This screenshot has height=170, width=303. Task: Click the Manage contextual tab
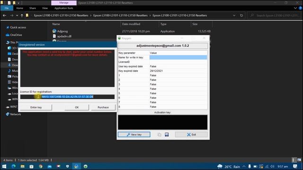click(64, 3)
